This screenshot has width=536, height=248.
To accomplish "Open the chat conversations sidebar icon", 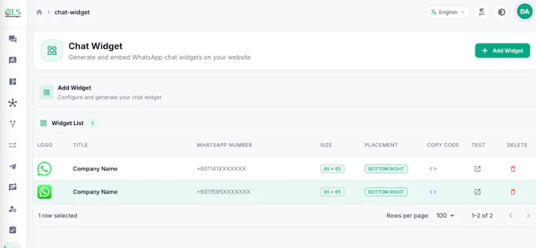I will (13, 39).
